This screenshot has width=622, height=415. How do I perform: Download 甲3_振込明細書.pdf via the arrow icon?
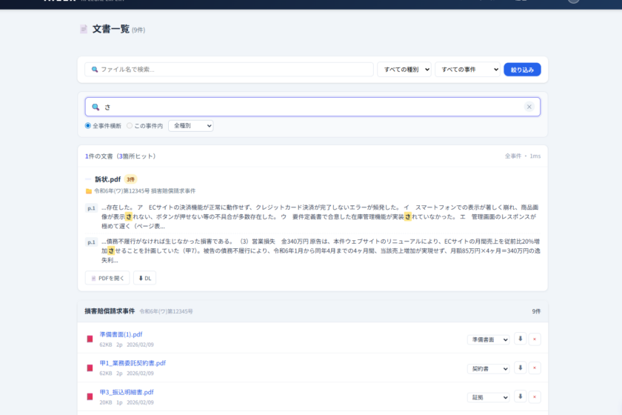(521, 396)
